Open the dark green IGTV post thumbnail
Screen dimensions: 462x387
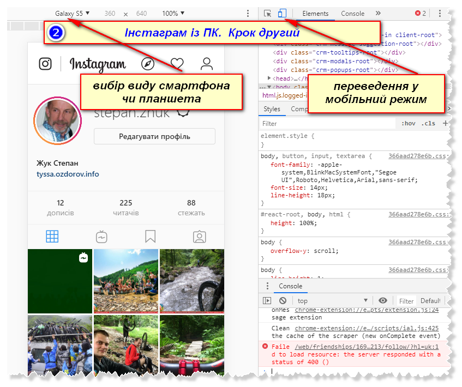pos(60,281)
